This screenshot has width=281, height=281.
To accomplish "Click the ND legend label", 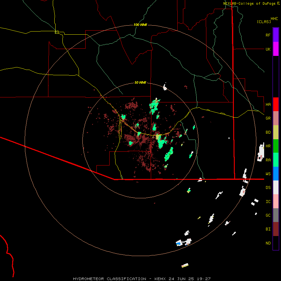I will (268, 243).
